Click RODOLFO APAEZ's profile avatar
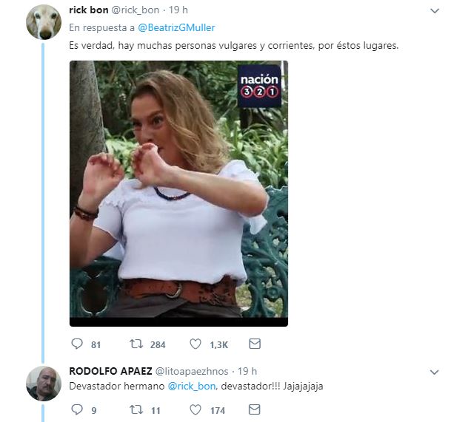The image size is (468, 422). tap(44, 383)
